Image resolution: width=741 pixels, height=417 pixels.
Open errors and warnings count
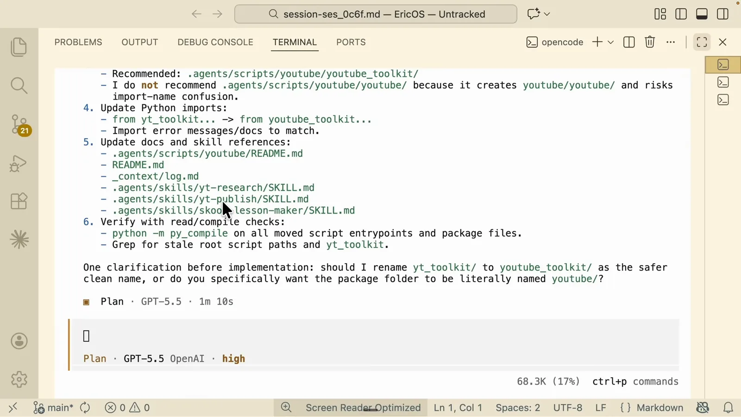coord(127,408)
